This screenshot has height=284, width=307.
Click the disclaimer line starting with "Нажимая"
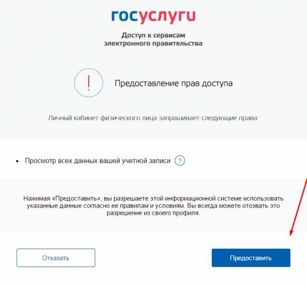tap(153, 198)
